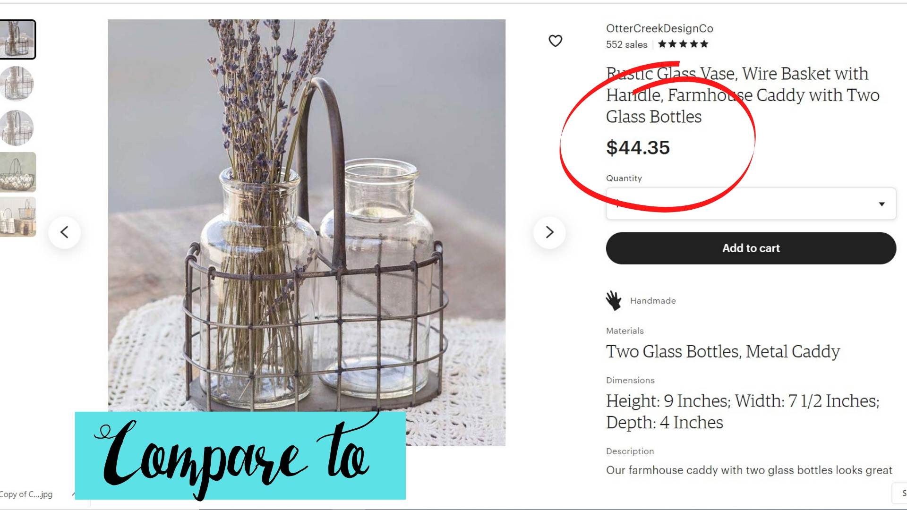The image size is (907, 510).
Task: Select the Quantity combo box field
Action: tap(751, 204)
